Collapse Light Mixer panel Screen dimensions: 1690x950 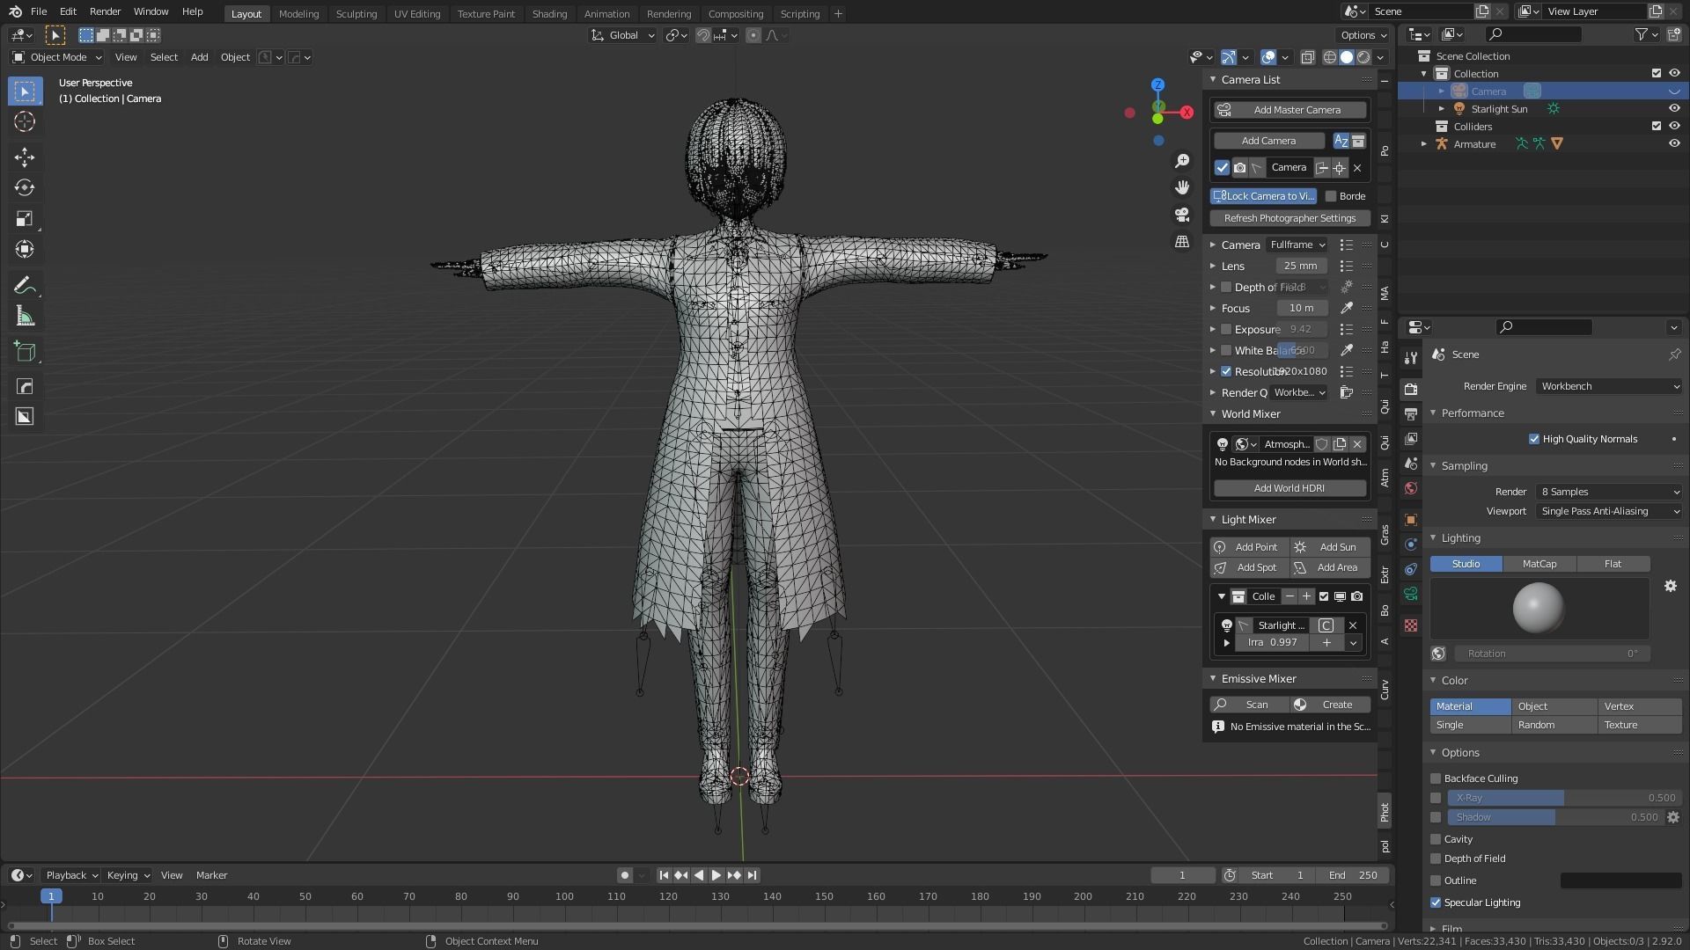click(x=1213, y=519)
